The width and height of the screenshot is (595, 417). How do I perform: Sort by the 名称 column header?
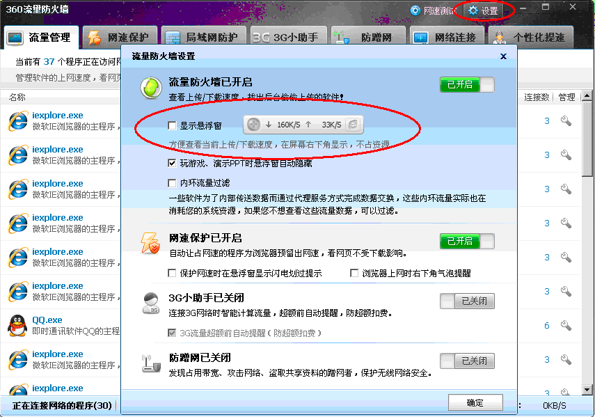point(17,97)
